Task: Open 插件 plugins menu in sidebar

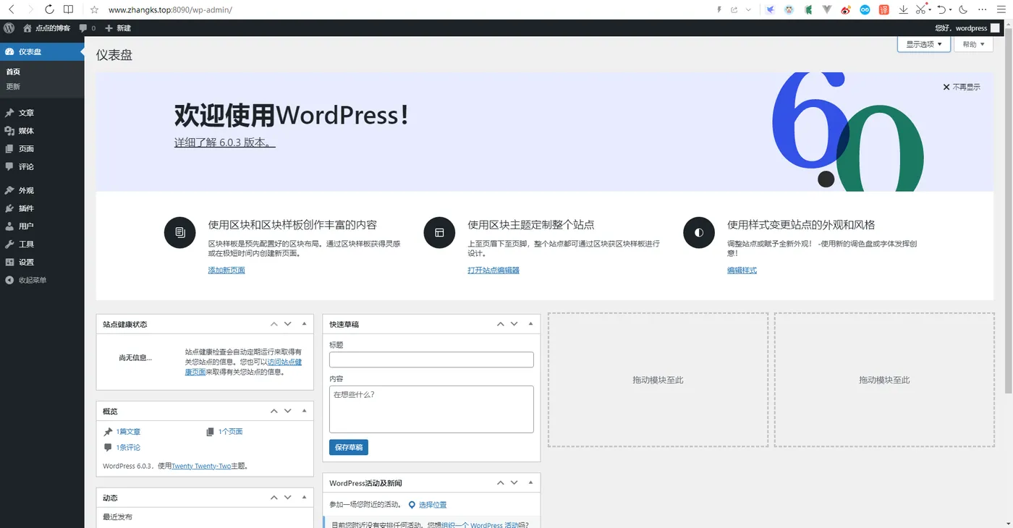Action: coord(42,208)
